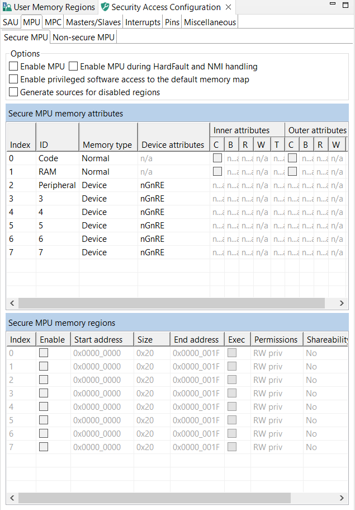Image resolution: width=355 pixels, height=510 pixels.
Task: Enable memory region 6 checkbox
Action: pyautogui.click(x=44, y=433)
